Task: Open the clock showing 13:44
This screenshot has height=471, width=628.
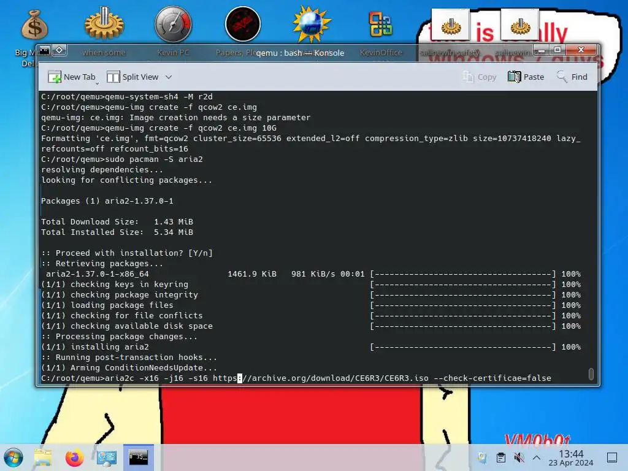Action: click(571, 458)
